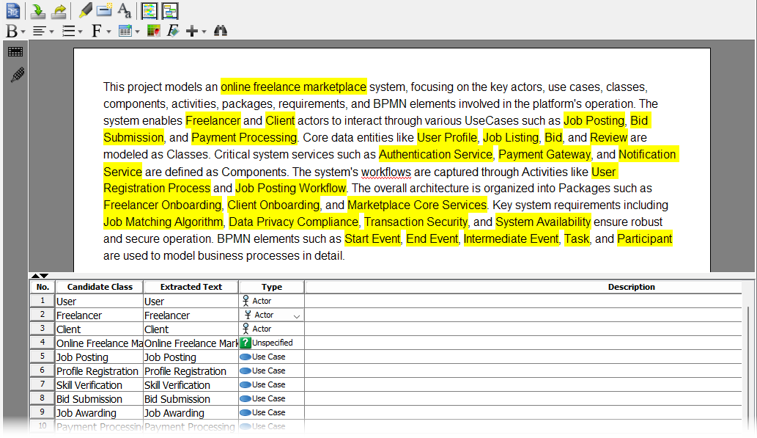
Task: Open the text alignment dropdown
Action: pyautogui.click(x=51, y=32)
